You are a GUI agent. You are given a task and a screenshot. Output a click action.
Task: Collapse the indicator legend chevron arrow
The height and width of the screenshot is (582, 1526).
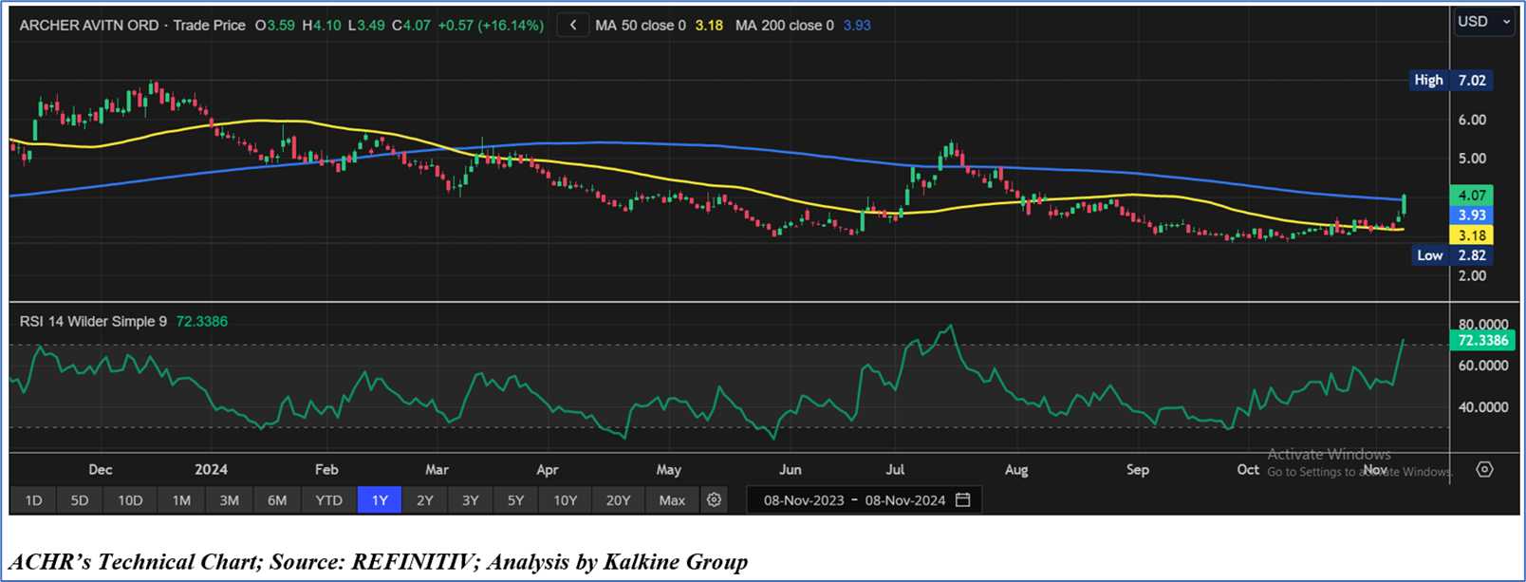[x=573, y=26]
